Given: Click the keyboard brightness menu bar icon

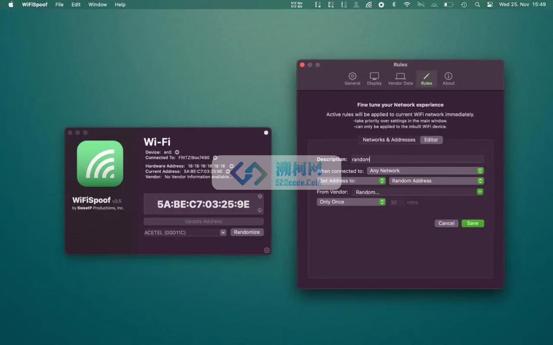Looking at the screenshot, I should [434, 5].
